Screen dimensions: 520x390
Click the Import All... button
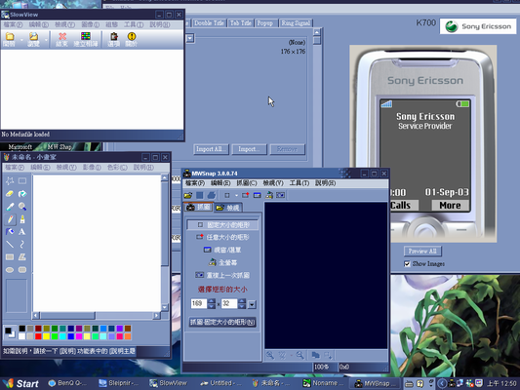tap(211, 149)
